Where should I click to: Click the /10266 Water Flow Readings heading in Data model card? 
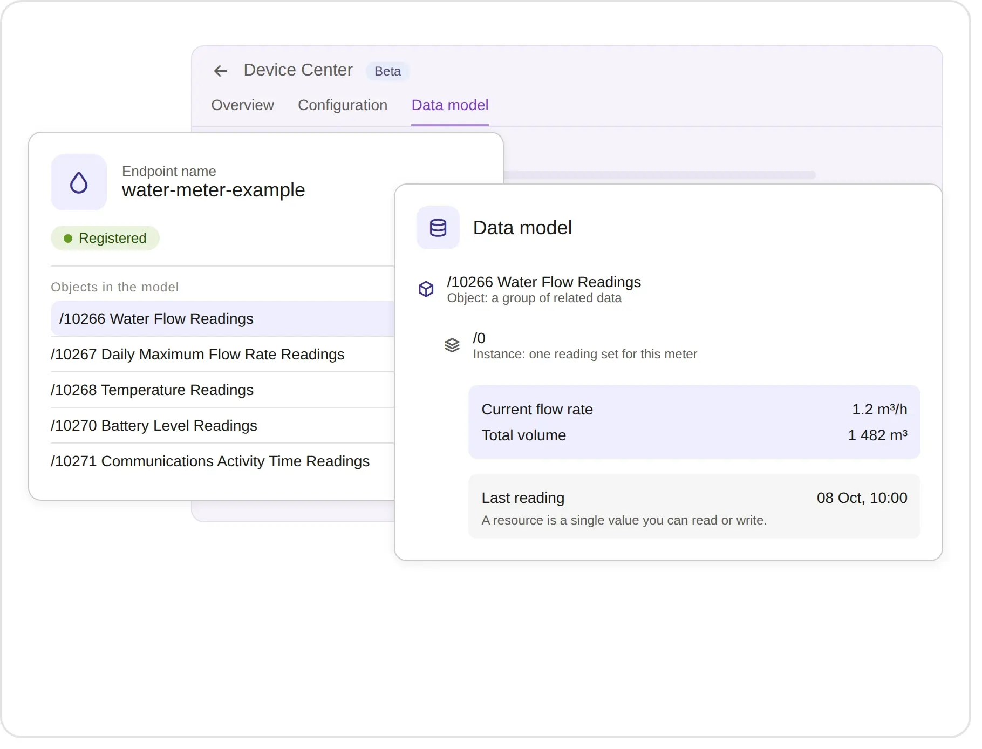[x=544, y=282]
